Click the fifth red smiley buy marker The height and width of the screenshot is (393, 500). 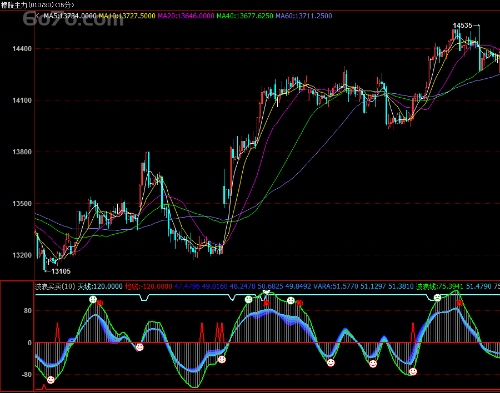coord(373,364)
